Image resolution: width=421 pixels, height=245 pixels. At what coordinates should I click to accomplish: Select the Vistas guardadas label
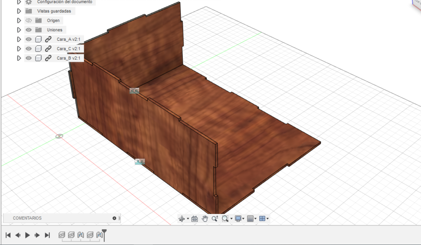[54, 11]
